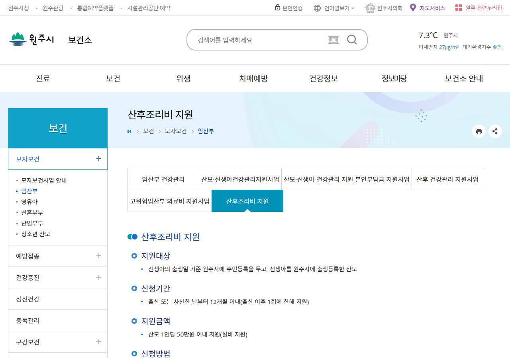Open the 언어별보기 language dropdown
Viewport: 510px width, 358px height.
pos(334,8)
